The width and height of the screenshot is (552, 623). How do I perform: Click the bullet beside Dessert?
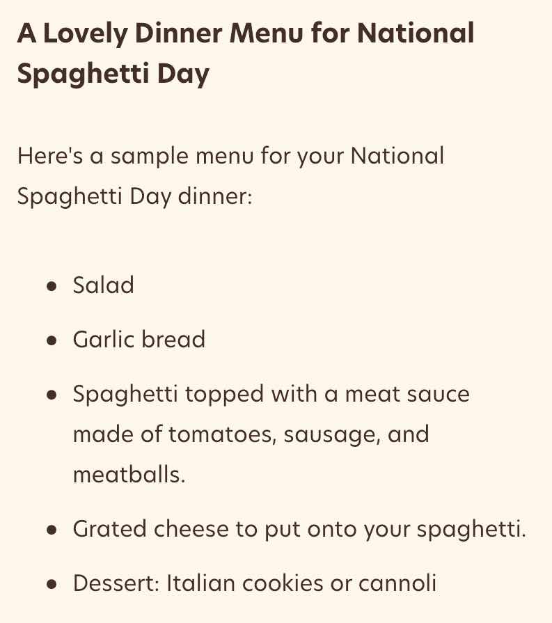[x=52, y=585]
